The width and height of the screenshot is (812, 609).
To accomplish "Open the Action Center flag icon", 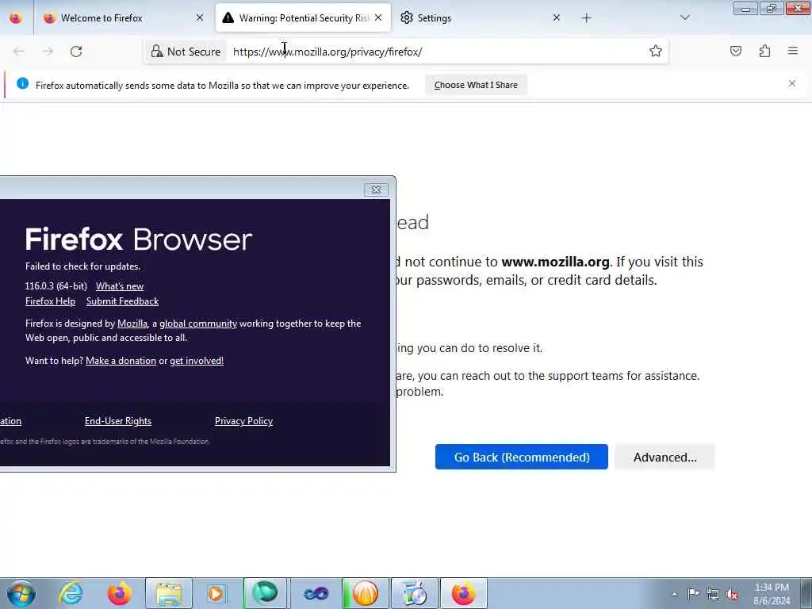I will pyautogui.click(x=693, y=594).
